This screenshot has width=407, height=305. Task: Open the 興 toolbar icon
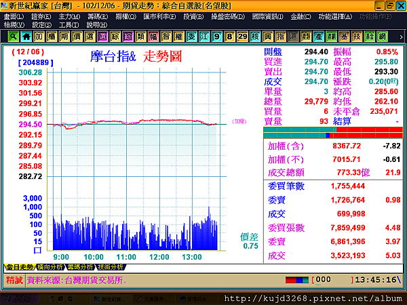(x=268, y=37)
